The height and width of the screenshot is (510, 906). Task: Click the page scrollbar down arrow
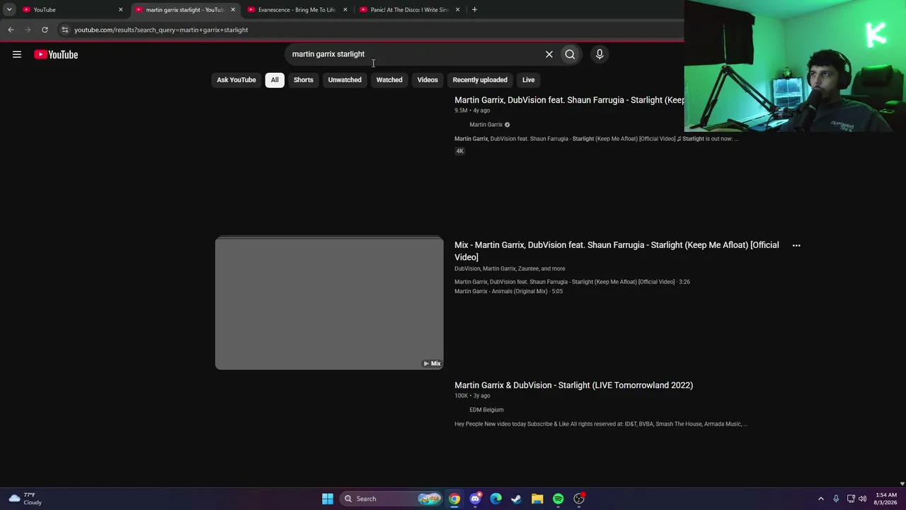click(x=902, y=484)
